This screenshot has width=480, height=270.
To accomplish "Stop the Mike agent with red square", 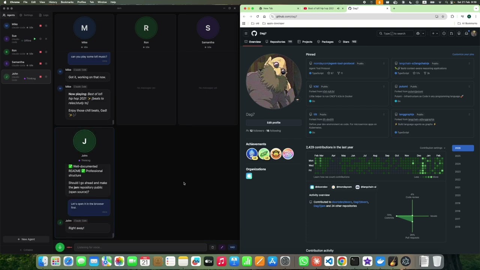I will coord(40,26).
